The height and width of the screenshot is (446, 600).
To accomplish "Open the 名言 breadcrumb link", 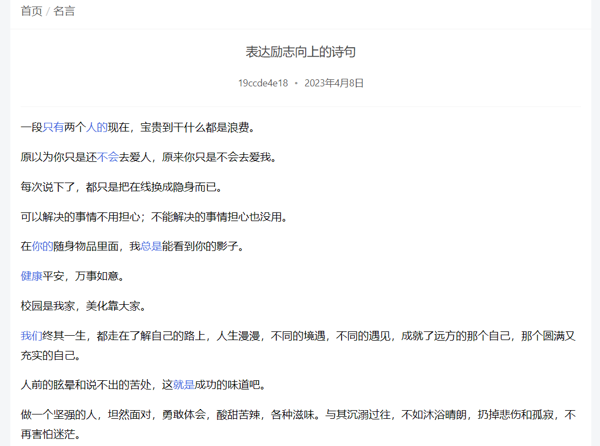I will 64,11.
